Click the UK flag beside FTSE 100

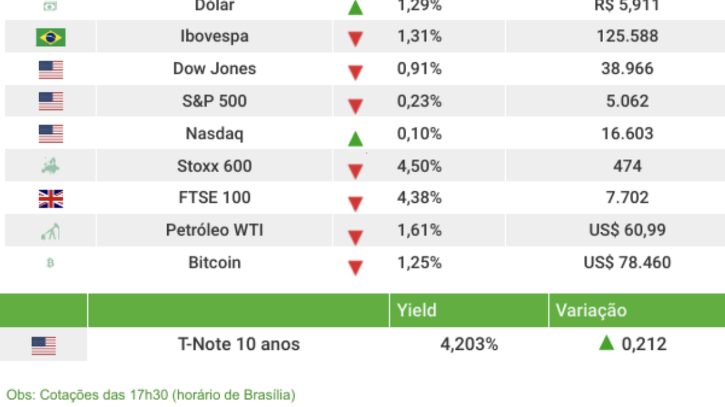[x=50, y=198]
